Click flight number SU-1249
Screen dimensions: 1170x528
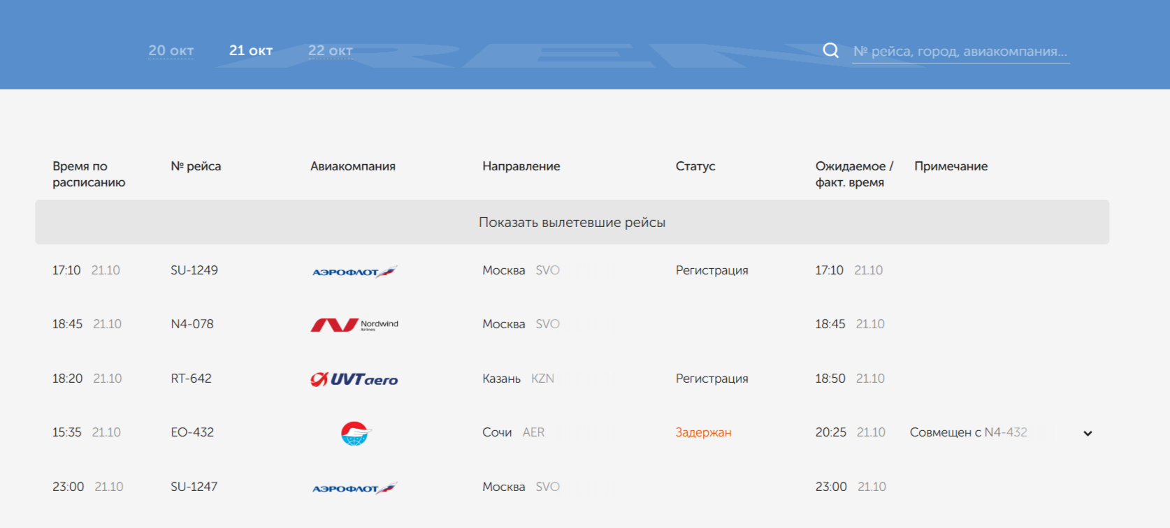click(x=194, y=270)
